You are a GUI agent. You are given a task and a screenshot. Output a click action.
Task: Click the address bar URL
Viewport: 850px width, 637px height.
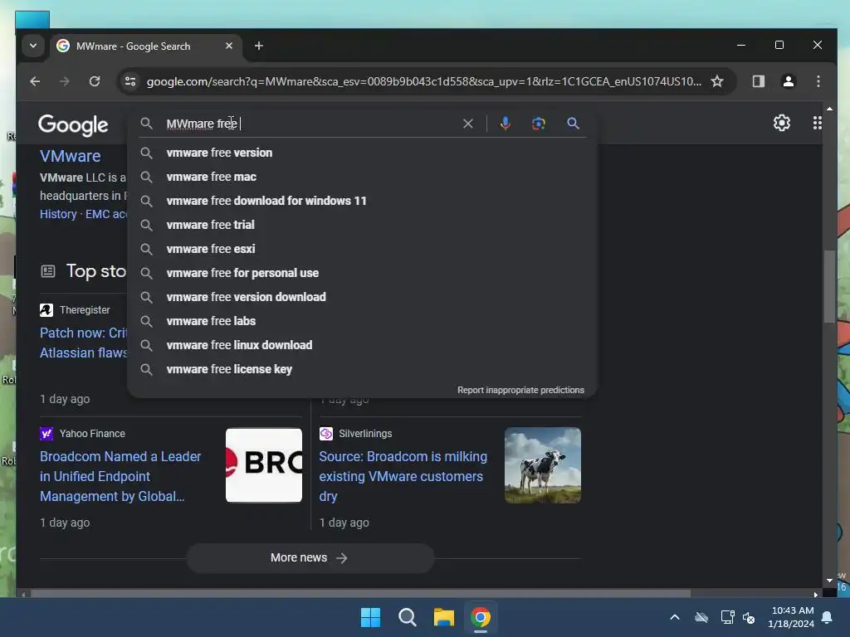(x=424, y=81)
